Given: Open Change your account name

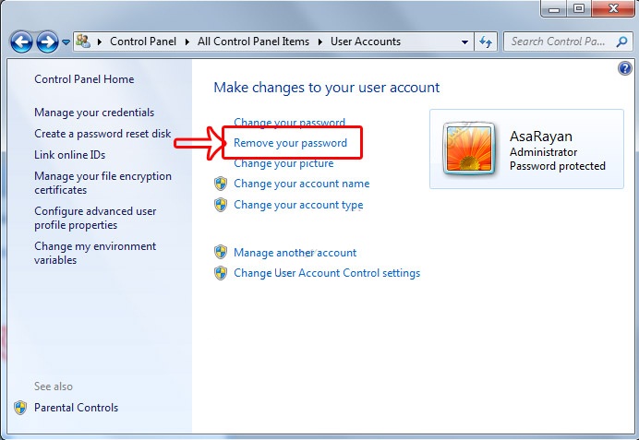Looking at the screenshot, I should 301,184.
